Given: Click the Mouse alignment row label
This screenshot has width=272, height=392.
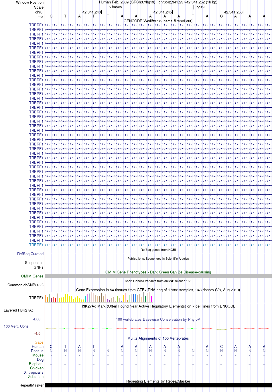Looking at the screenshot, I should point(38,355).
